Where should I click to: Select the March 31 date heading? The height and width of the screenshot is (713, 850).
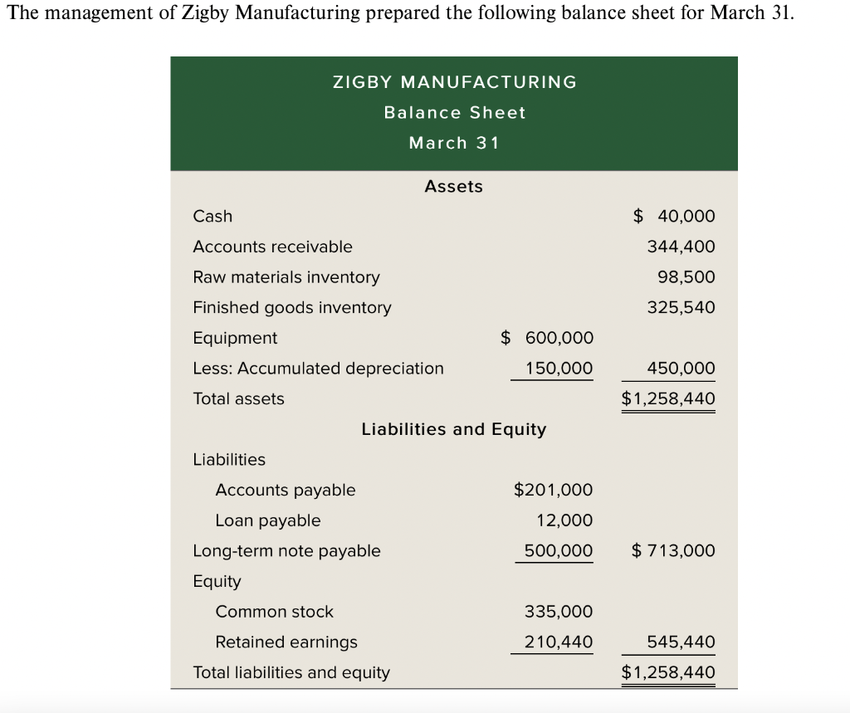pyautogui.click(x=454, y=143)
